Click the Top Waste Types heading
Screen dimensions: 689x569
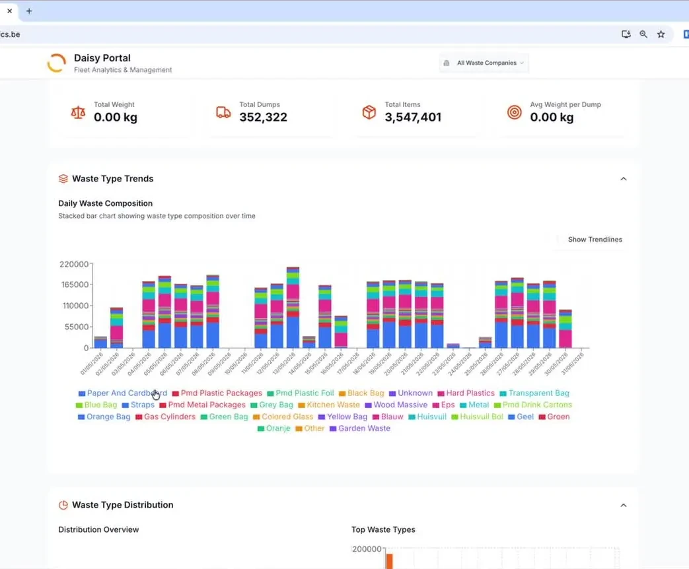coord(383,529)
